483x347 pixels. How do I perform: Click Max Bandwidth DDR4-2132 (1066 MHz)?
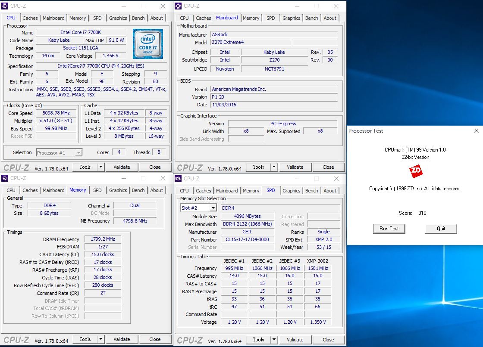tap(248, 224)
